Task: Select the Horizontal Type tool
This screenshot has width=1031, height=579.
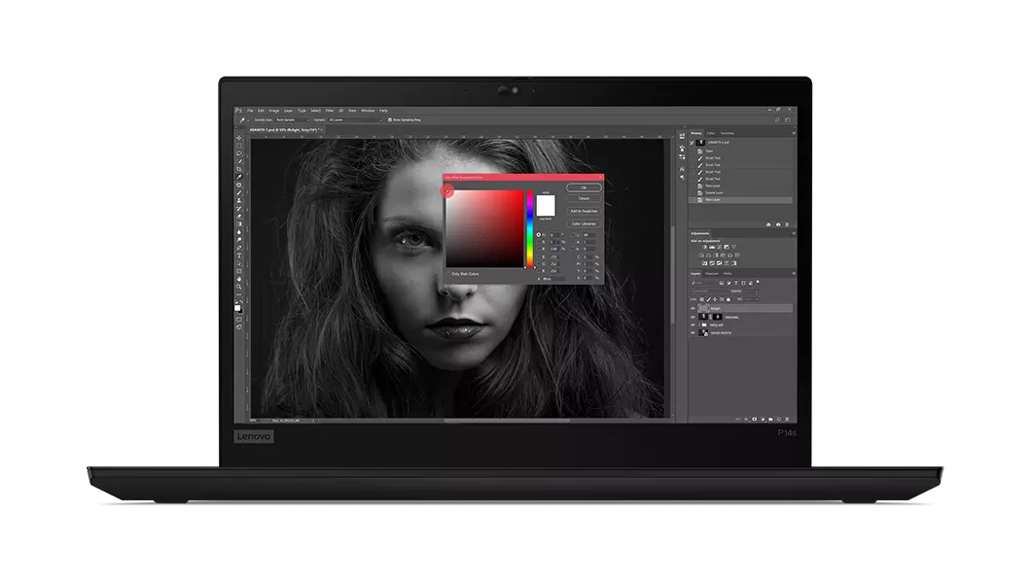Action: coord(239,255)
